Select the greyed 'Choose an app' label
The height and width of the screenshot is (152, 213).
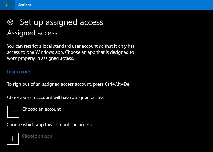click(x=37, y=136)
